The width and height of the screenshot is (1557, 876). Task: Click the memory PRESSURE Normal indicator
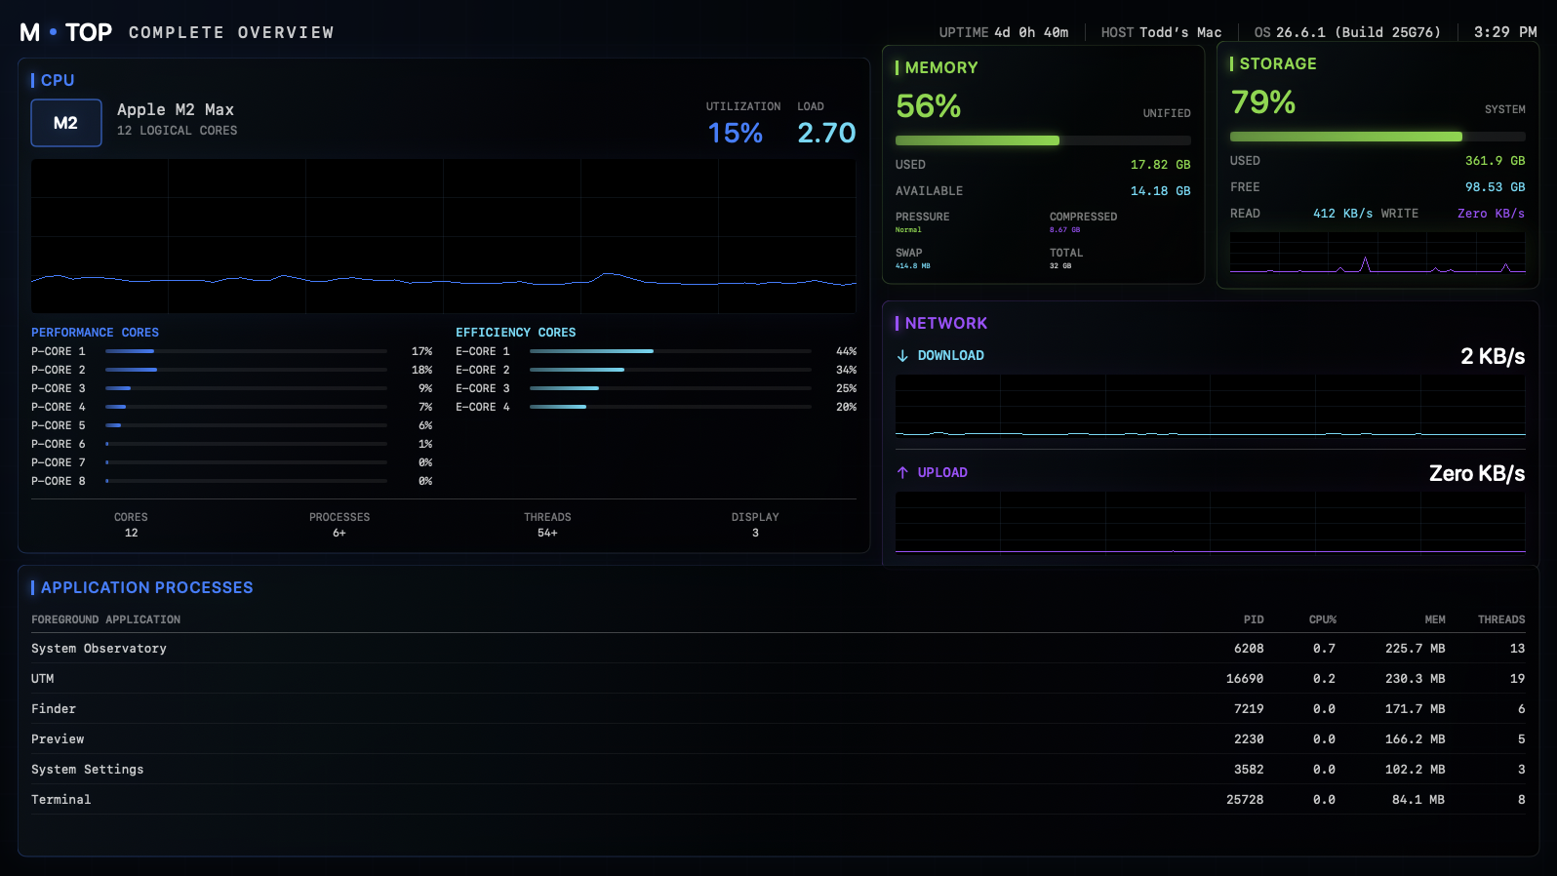click(x=923, y=222)
